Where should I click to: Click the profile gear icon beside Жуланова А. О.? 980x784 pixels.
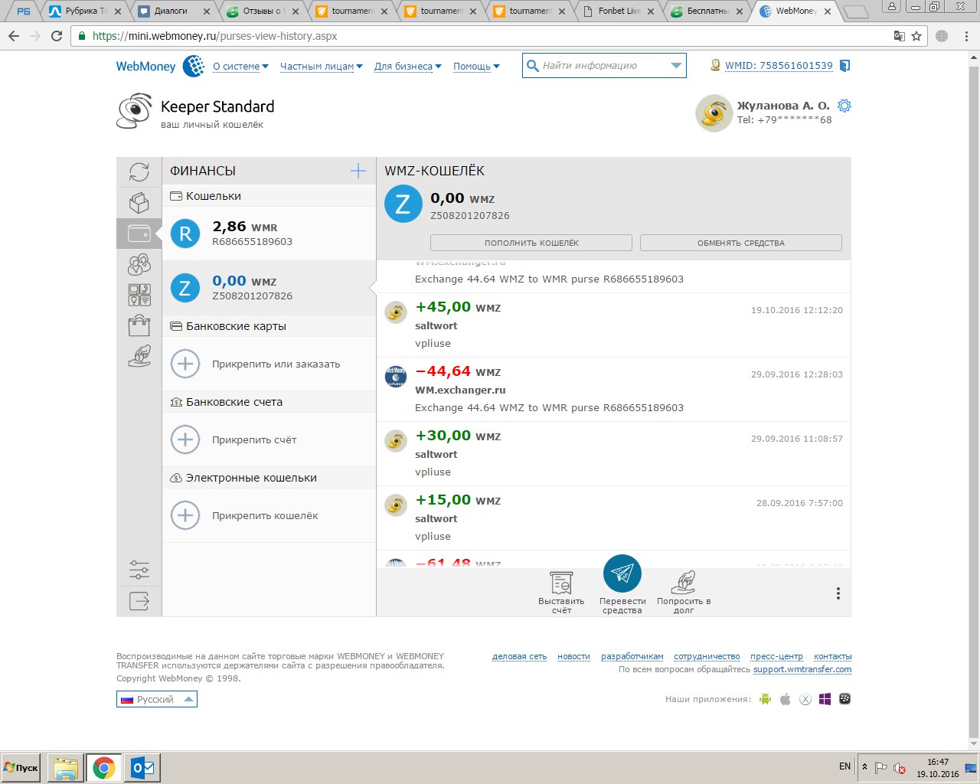click(x=844, y=106)
